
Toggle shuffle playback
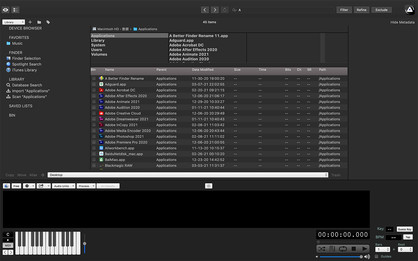[x=322, y=249]
